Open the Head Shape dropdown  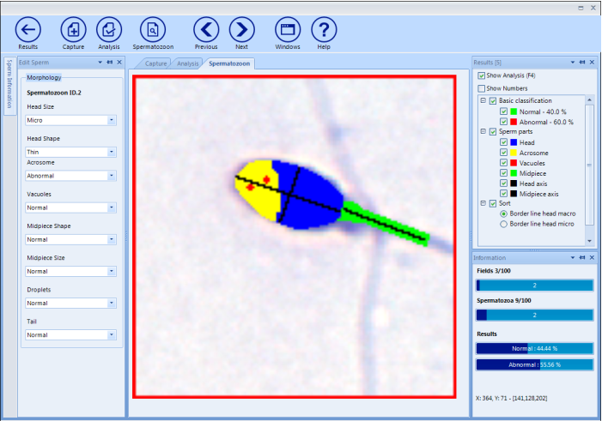(x=112, y=153)
